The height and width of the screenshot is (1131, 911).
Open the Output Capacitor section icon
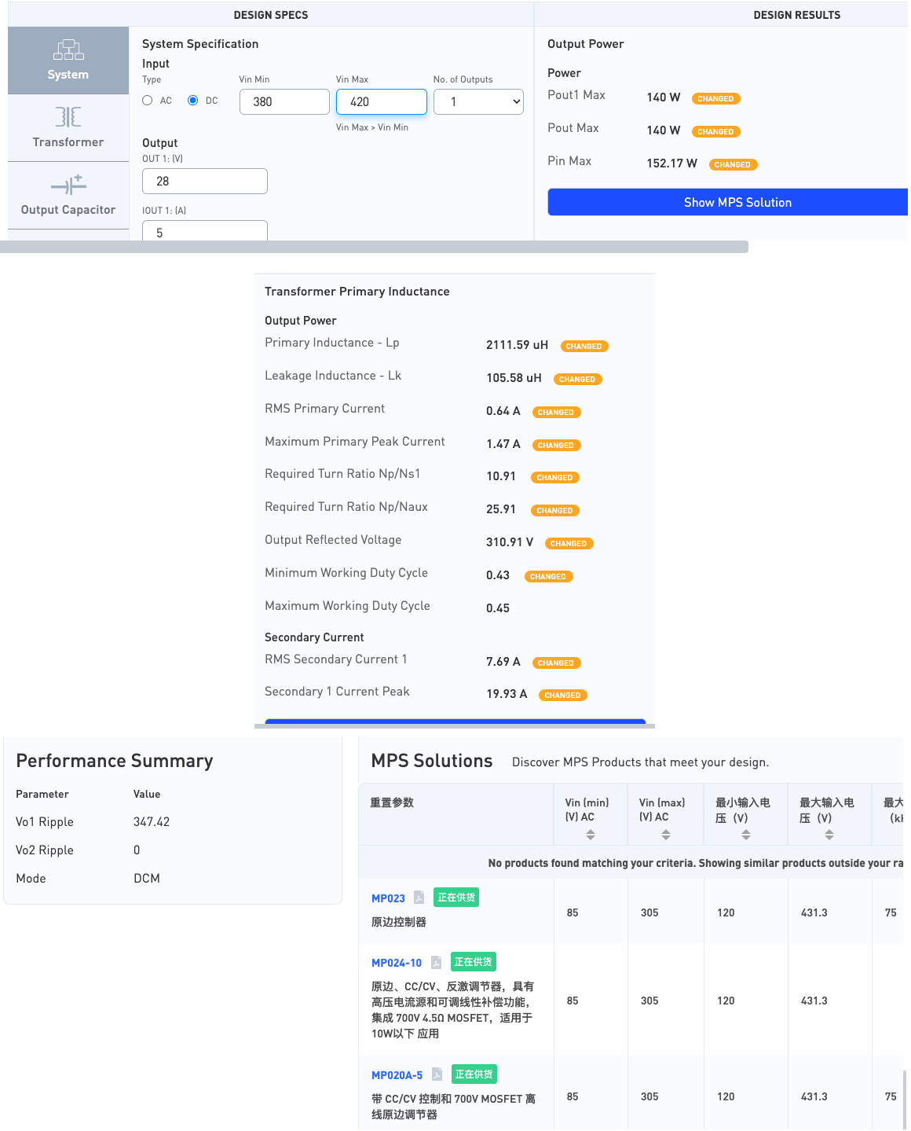point(68,185)
